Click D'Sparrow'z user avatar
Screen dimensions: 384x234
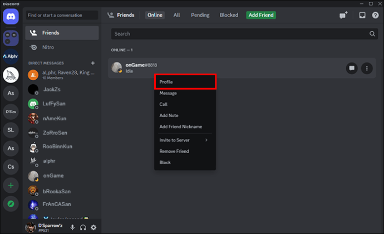31,227
